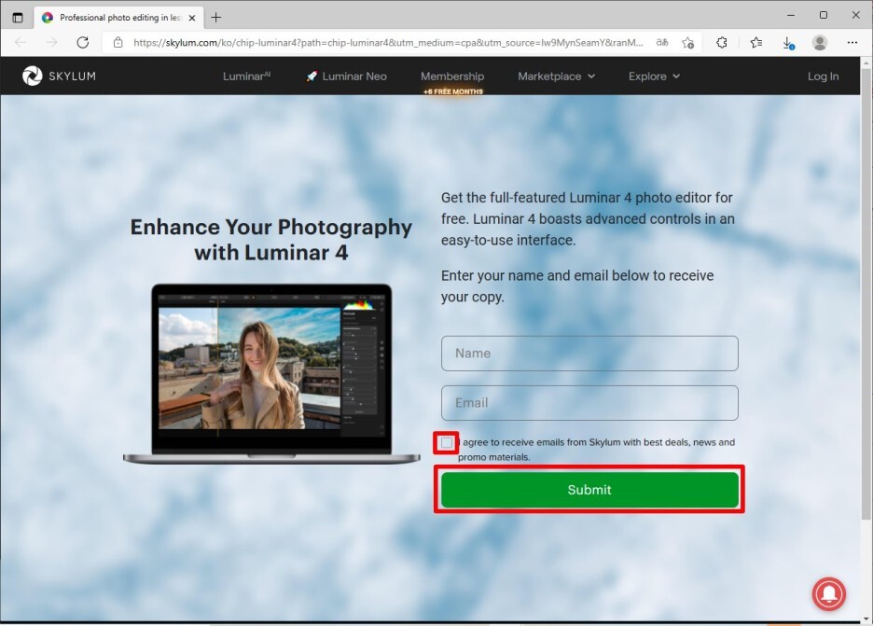Add this page to favorites star icon
The width and height of the screenshot is (873, 626).
688,42
